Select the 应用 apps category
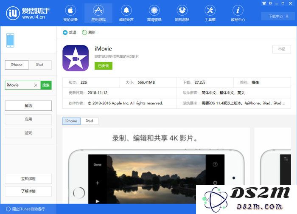Viewport: 297px width, 214px height. (x=28, y=119)
